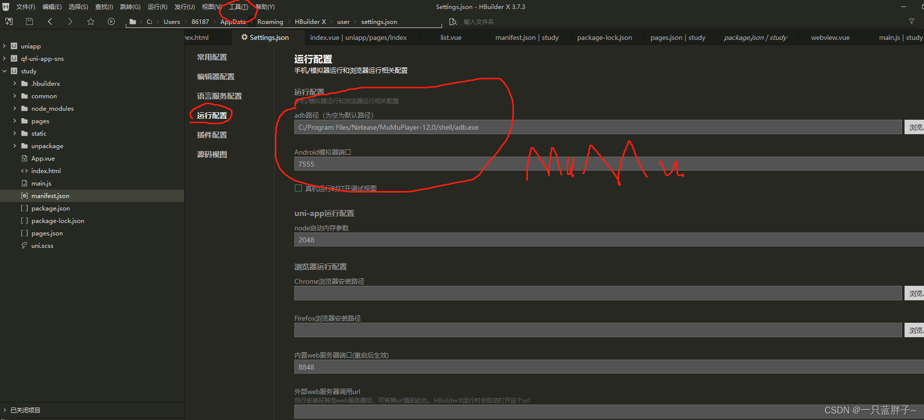This screenshot has height=420, width=924.
Task: Click the HBuilder X logo icon
Action: point(6,7)
